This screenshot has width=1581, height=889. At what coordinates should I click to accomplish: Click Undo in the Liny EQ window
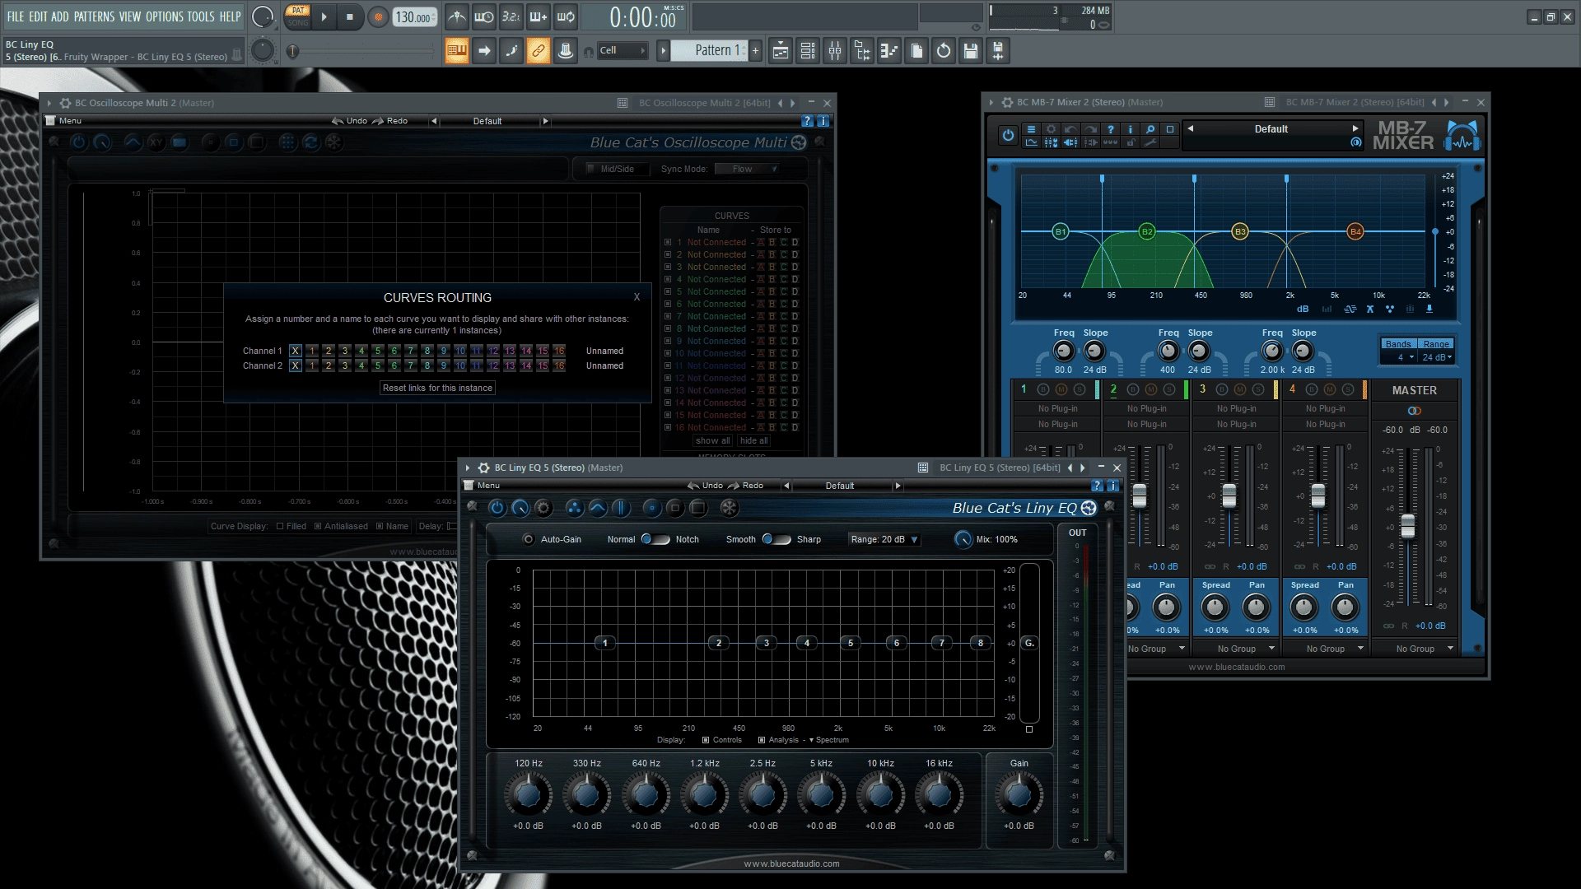point(706,486)
